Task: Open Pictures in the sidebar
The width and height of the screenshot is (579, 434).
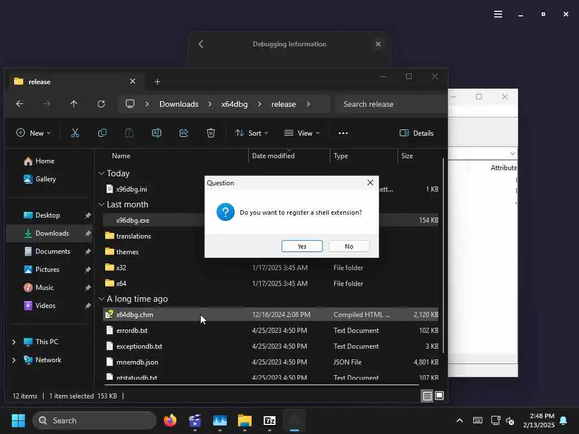Action: coord(47,270)
